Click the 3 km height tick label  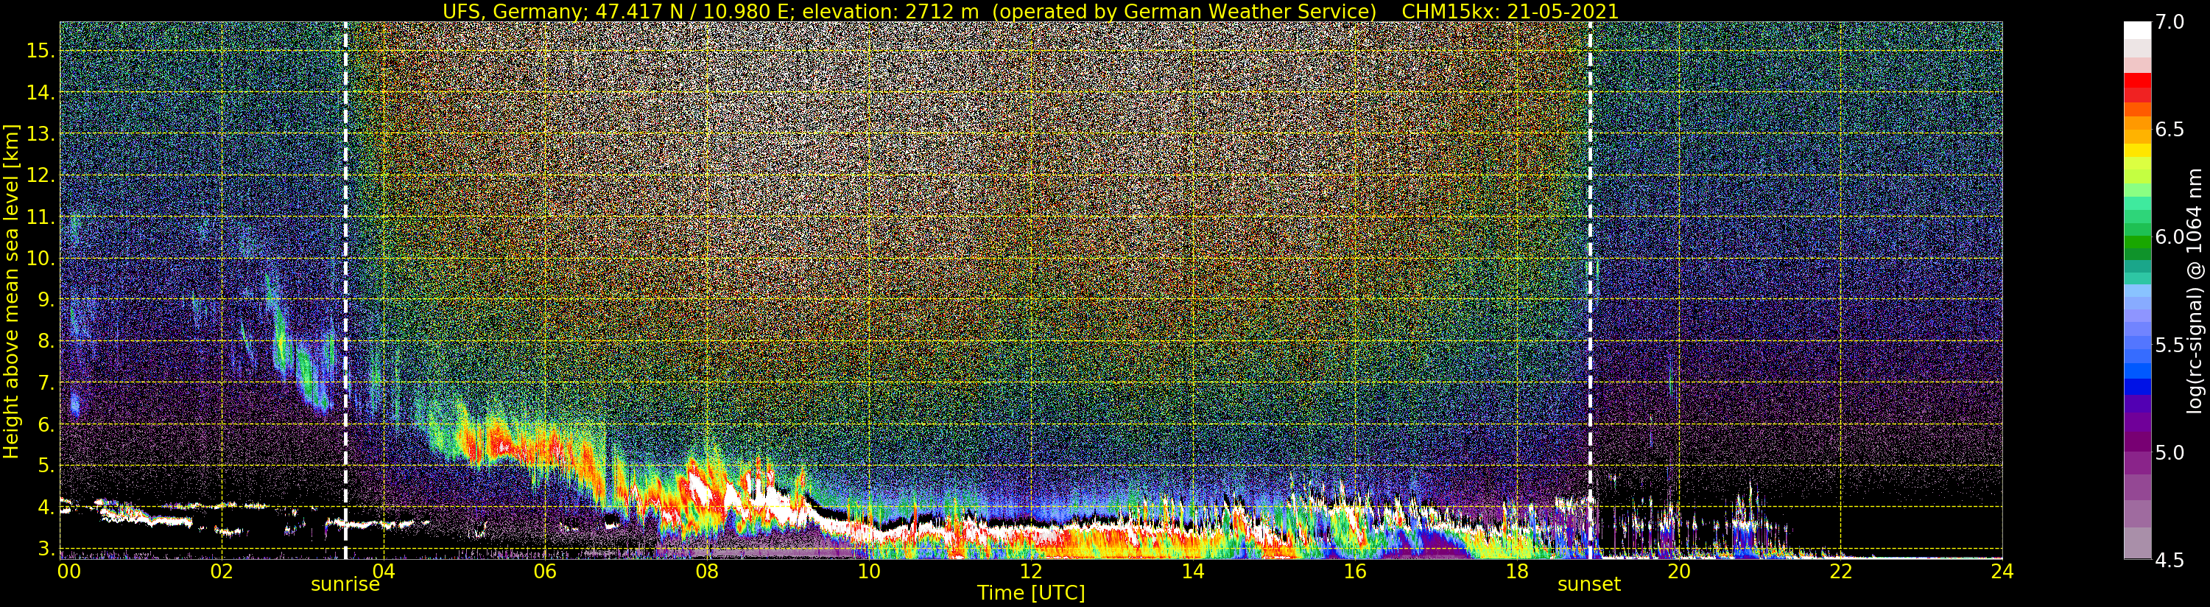tap(45, 549)
